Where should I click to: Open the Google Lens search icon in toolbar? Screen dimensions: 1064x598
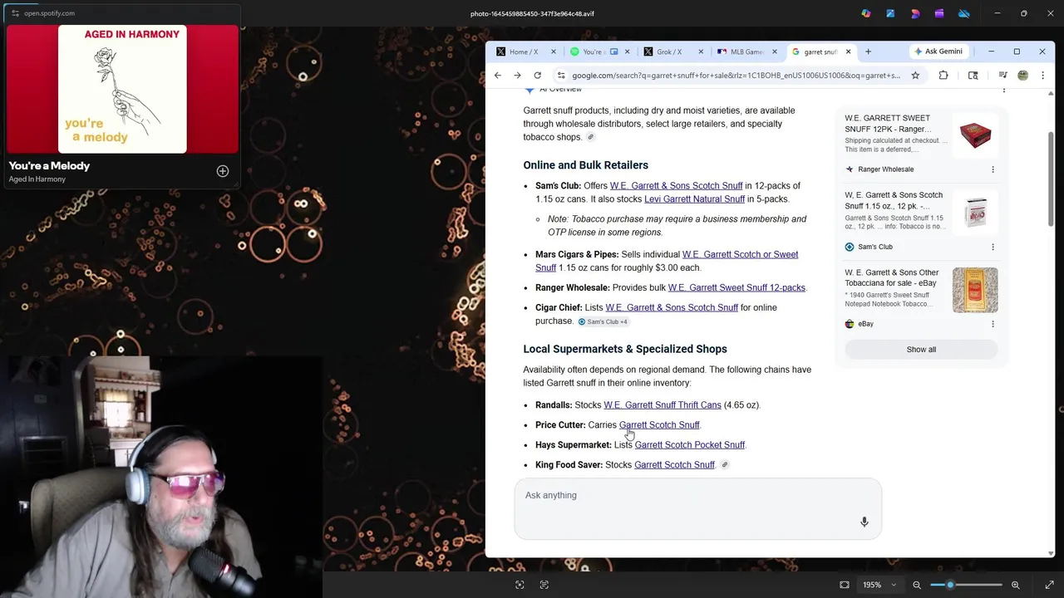click(x=973, y=76)
